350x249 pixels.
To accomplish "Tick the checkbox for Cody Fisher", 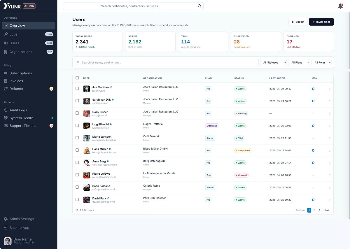I will coord(77,113).
